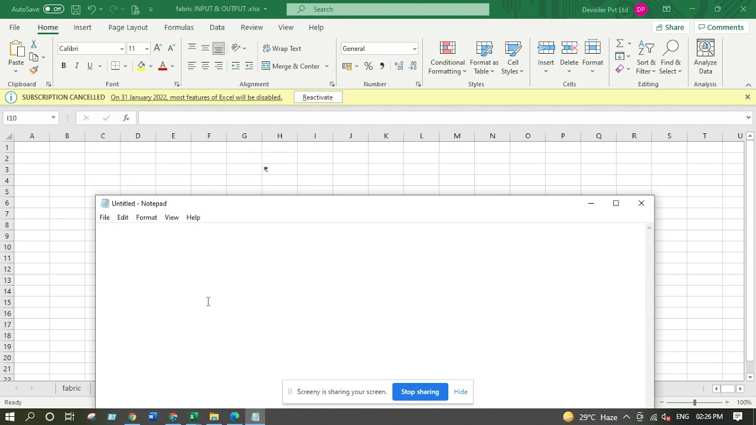The width and height of the screenshot is (756, 425).
Task: Expand the Calibri font name dropdown
Action: [x=122, y=48]
